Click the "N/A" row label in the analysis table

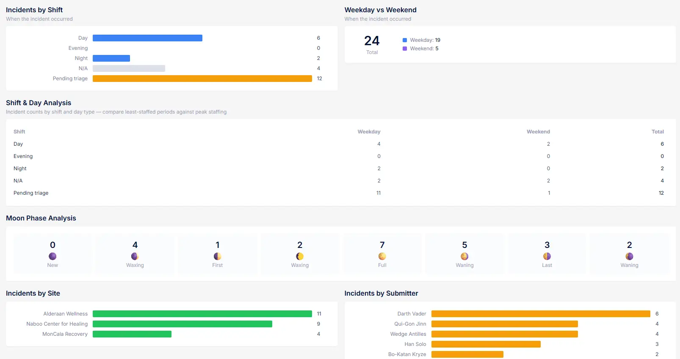tap(18, 181)
